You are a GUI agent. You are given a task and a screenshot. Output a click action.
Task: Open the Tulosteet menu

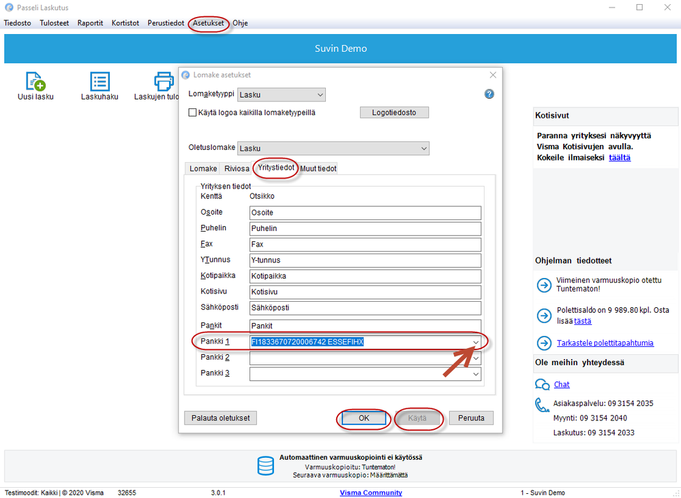tap(55, 23)
